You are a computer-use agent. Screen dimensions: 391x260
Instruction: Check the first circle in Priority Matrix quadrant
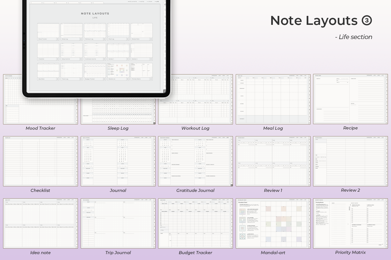pyautogui.click(x=352, y=209)
